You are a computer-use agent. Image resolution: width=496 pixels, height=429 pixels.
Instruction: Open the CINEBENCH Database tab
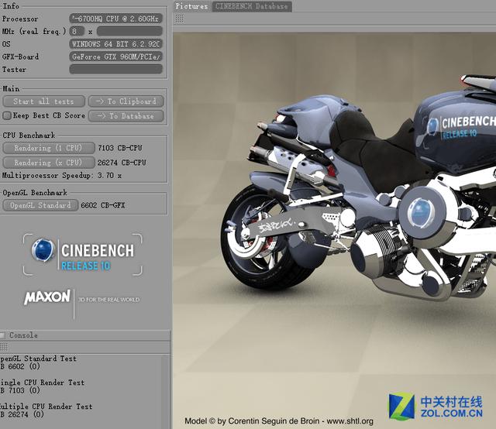click(252, 6)
